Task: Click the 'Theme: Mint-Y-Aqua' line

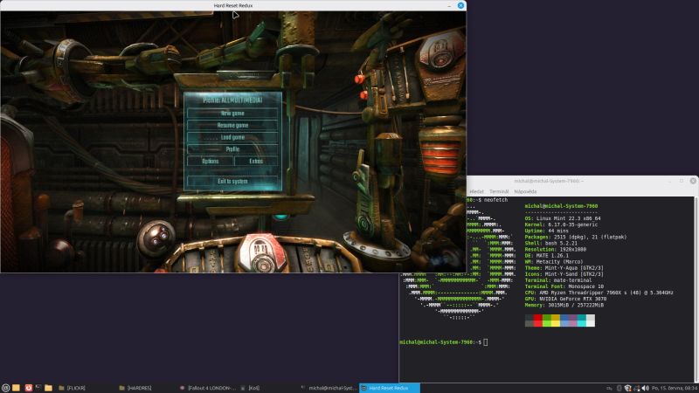Action: click(x=564, y=268)
